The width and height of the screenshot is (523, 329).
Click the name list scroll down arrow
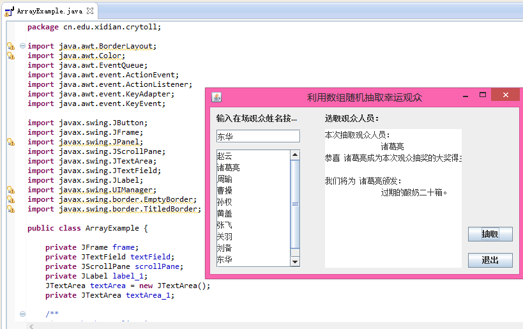tap(295, 261)
